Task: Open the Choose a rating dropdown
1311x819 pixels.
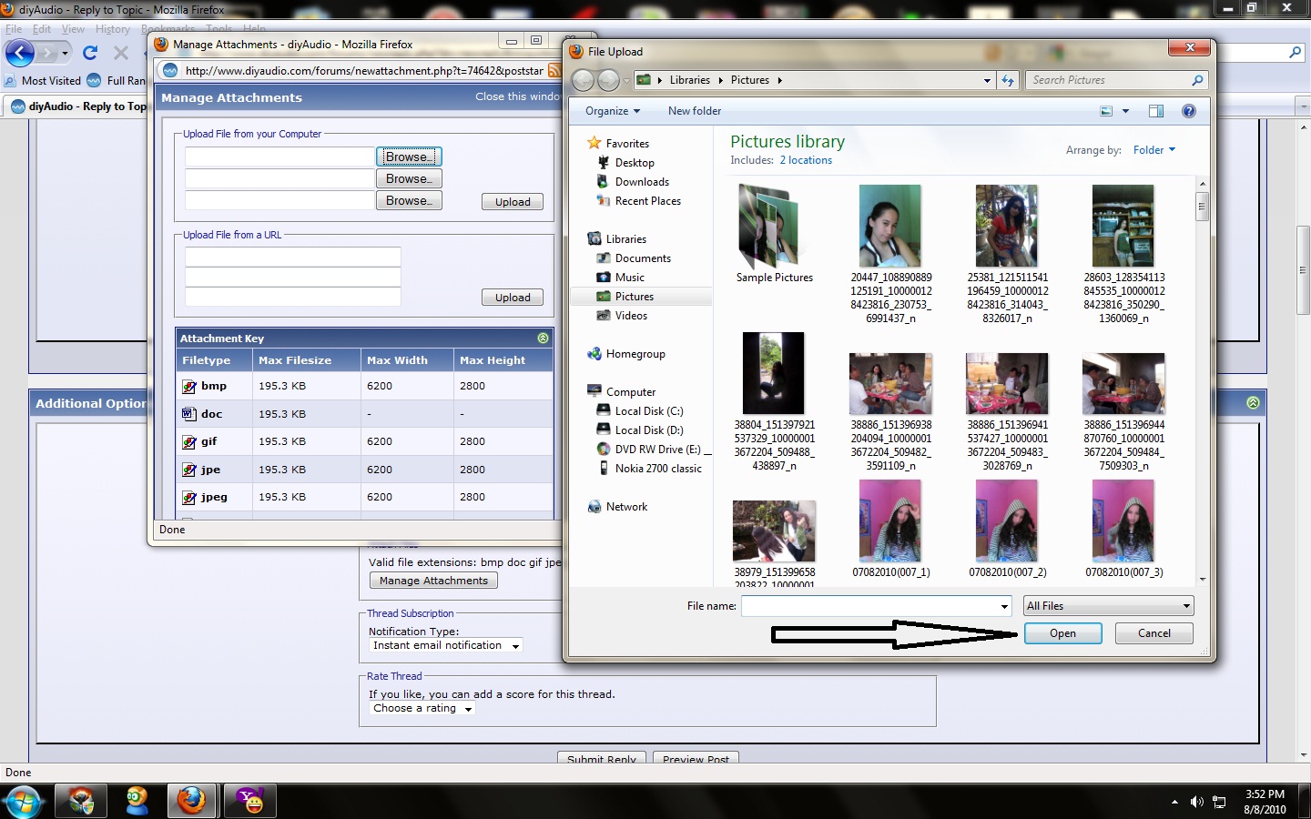Action: click(x=422, y=708)
